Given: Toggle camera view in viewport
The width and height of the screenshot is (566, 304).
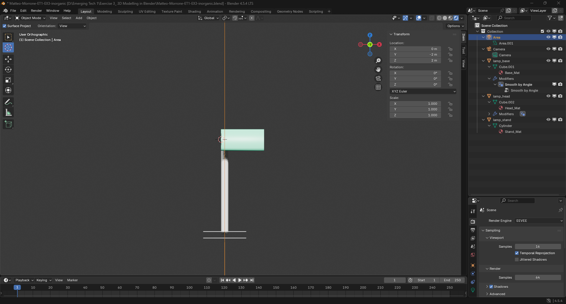Looking at the screenshot, I should coord(378,78).
